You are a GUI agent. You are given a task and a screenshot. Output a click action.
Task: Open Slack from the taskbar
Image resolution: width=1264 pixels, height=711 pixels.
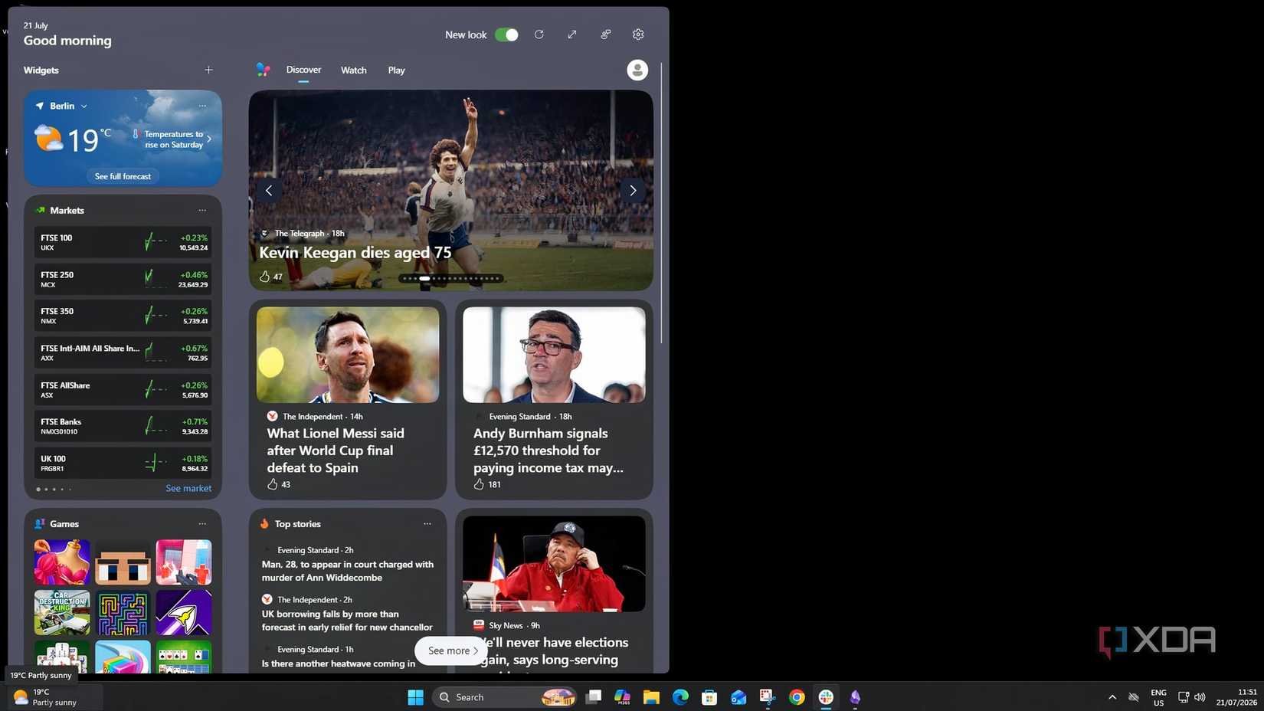point(826,697)
